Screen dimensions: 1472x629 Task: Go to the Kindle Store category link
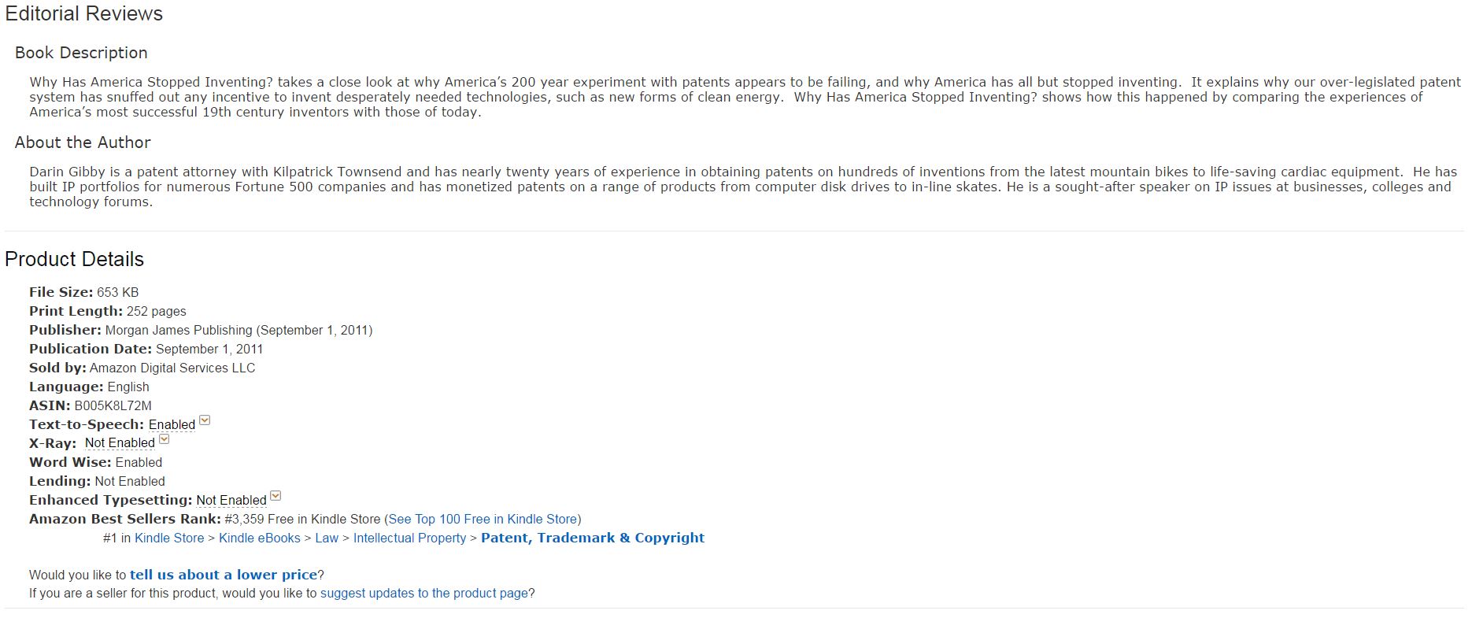point(169,538)
